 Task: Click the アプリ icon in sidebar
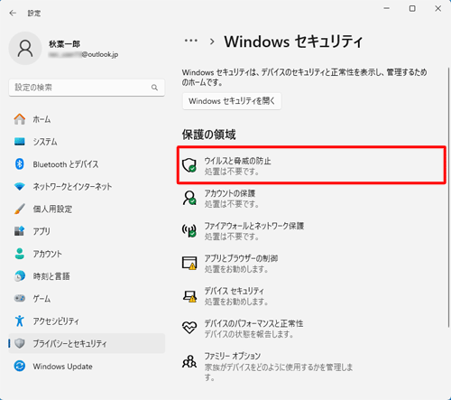click(x=20, y=231)
